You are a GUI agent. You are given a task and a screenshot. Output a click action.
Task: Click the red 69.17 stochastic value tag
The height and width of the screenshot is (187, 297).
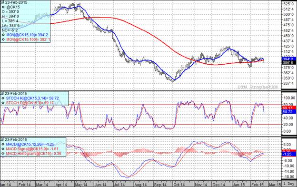[x=289, y=108]
